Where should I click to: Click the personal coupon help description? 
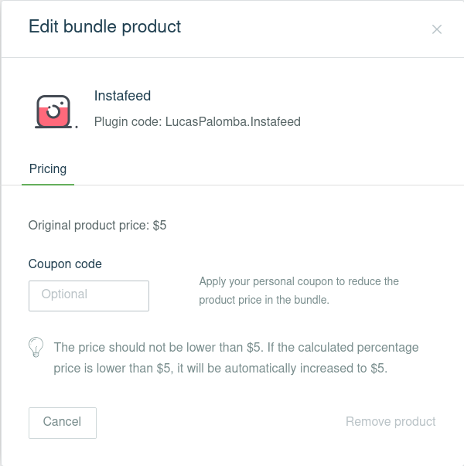coord(299,291)
